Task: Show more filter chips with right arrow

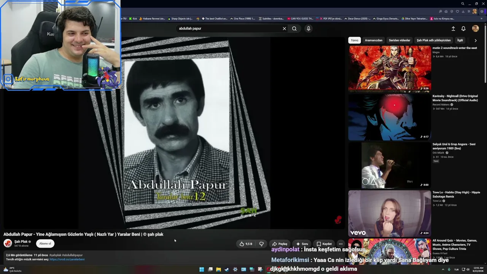Action: pyautogui.click(x=475, y=40)
